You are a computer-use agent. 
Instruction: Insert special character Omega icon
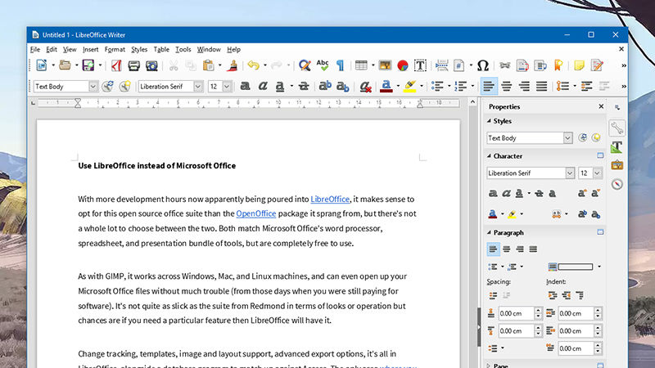click(483, 65)
